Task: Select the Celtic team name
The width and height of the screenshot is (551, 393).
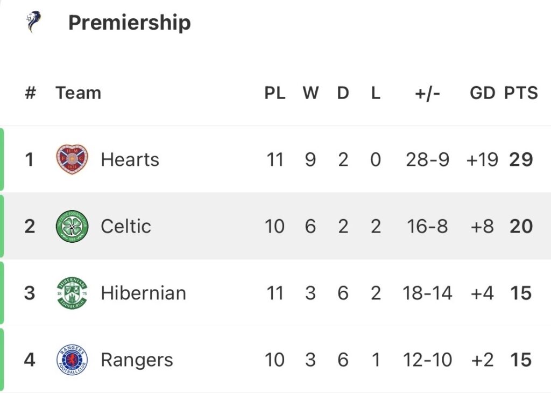Action: point(125,226)
